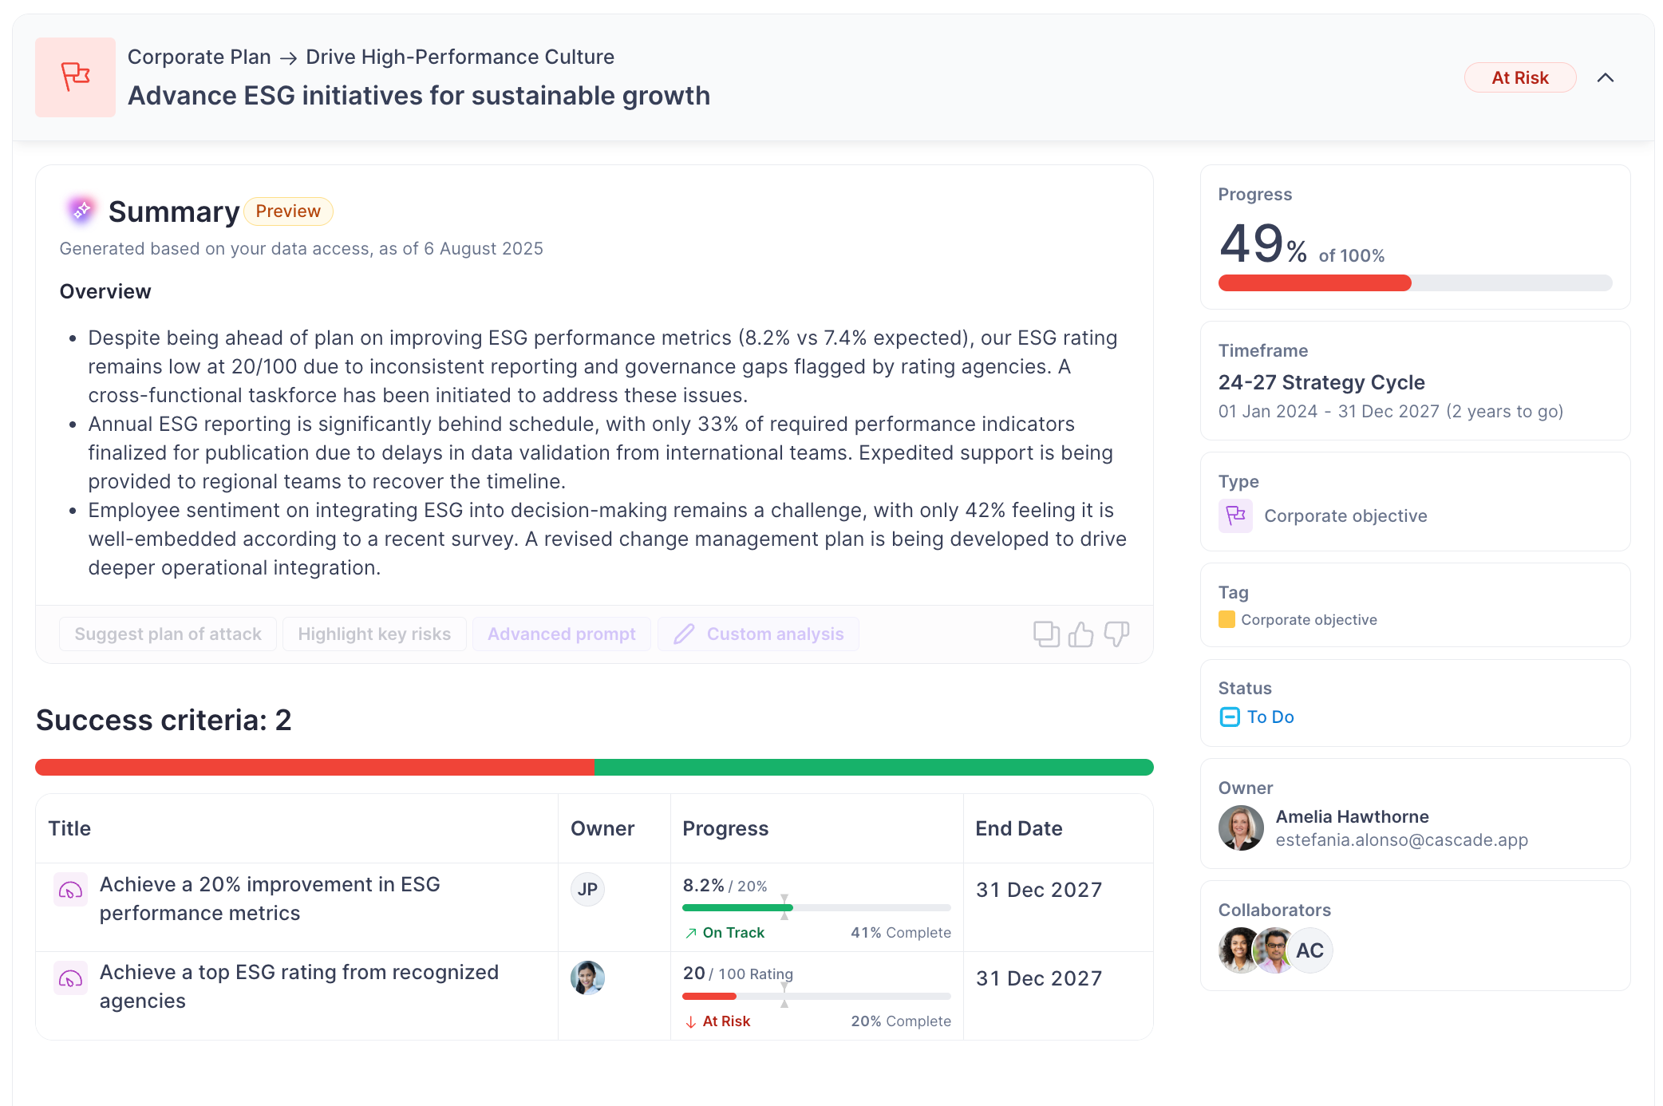
Task: Click the AI Summary sparkle icon
Action: click(81, 211)
